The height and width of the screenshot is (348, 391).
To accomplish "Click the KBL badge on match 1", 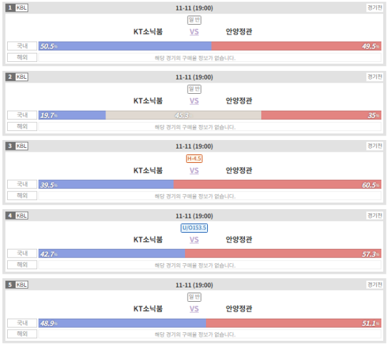I will 22,8.
